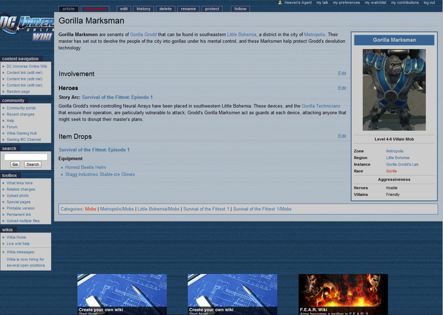Edit the Heroes section
Screen dimensions: 443x315
[342, 88]
